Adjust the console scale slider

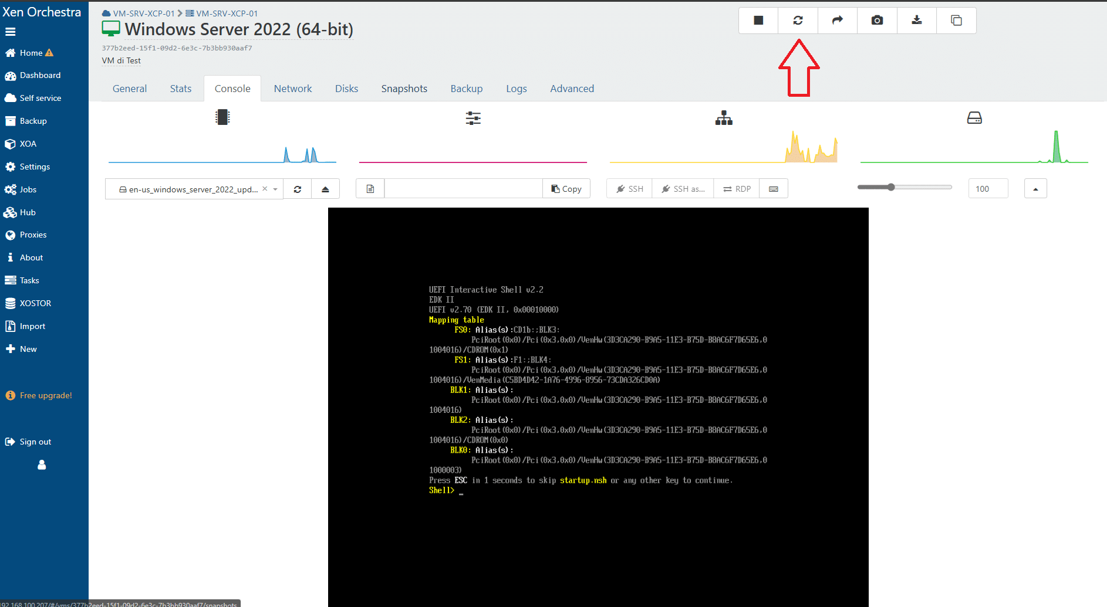tap(905, 187)
